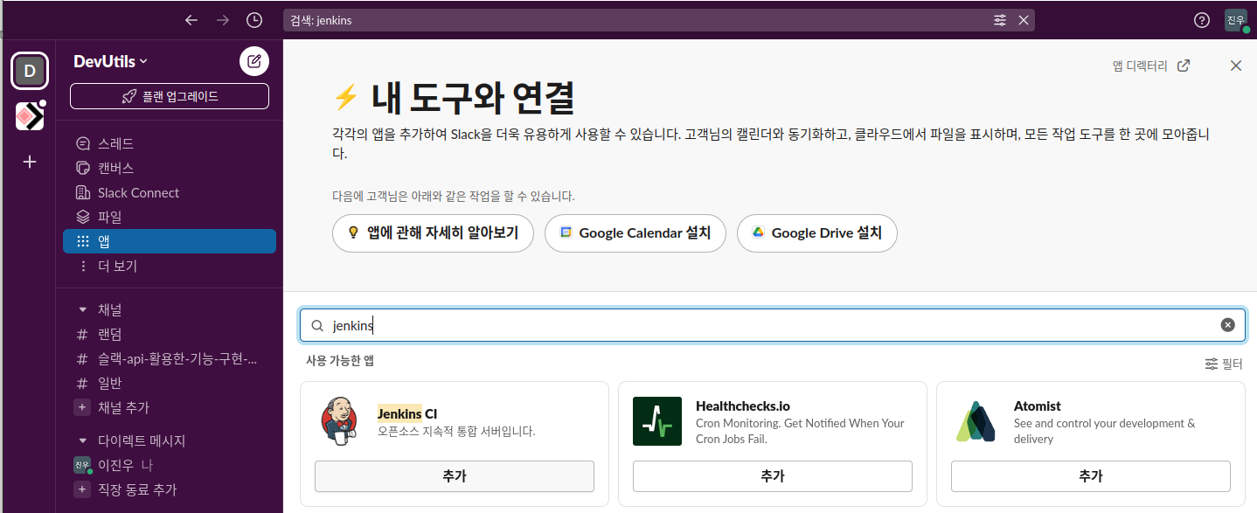The image size is (1257, 513).
Task: Clear the app search field
Action: coord(1227,325)
